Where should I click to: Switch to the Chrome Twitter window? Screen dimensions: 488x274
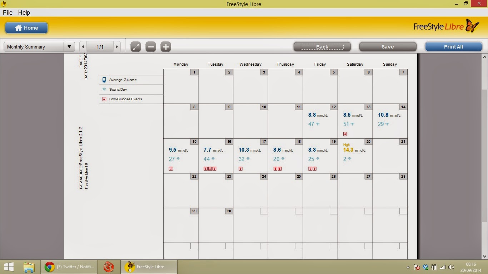coord(69,267)
